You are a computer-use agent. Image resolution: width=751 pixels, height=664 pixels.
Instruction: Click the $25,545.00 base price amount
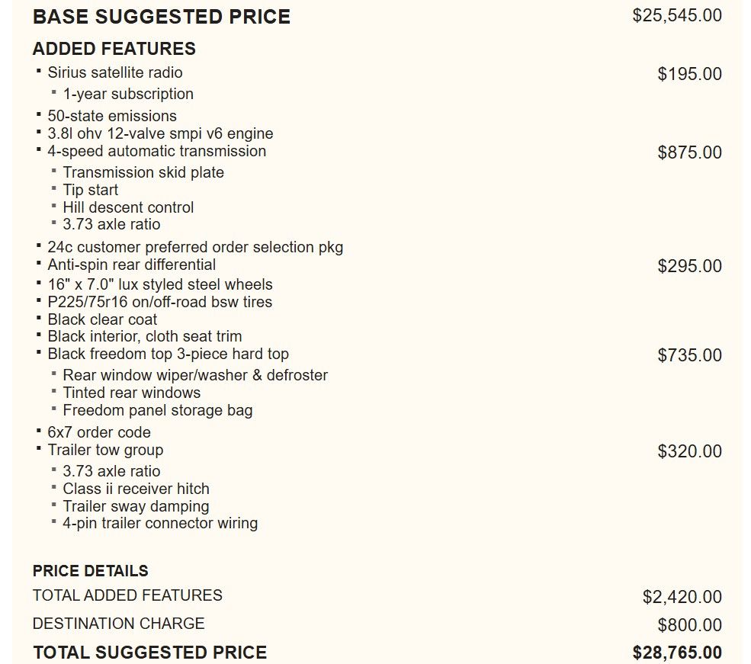tap(677, 15)
